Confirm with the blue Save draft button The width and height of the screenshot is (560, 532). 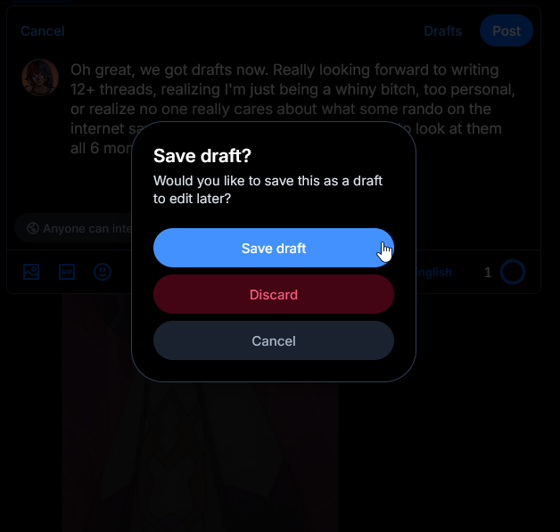tap(274, 248)
